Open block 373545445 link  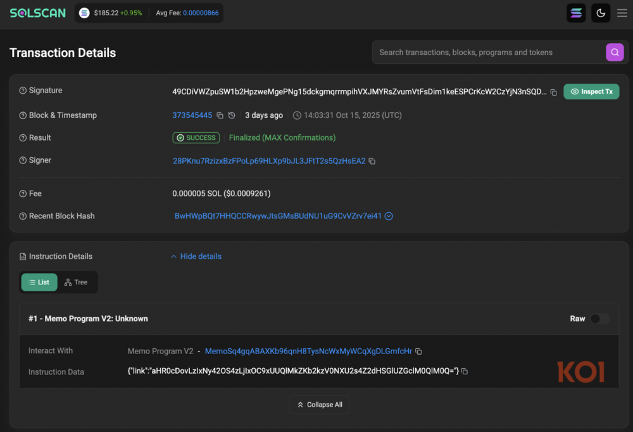192,115
